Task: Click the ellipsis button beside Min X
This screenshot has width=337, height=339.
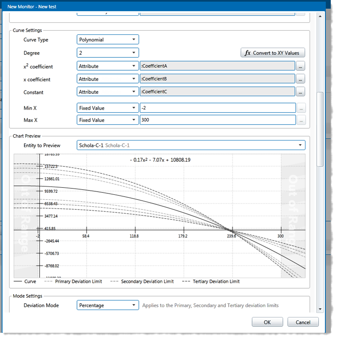Action: pyautogui.click(x=300, y=108)
